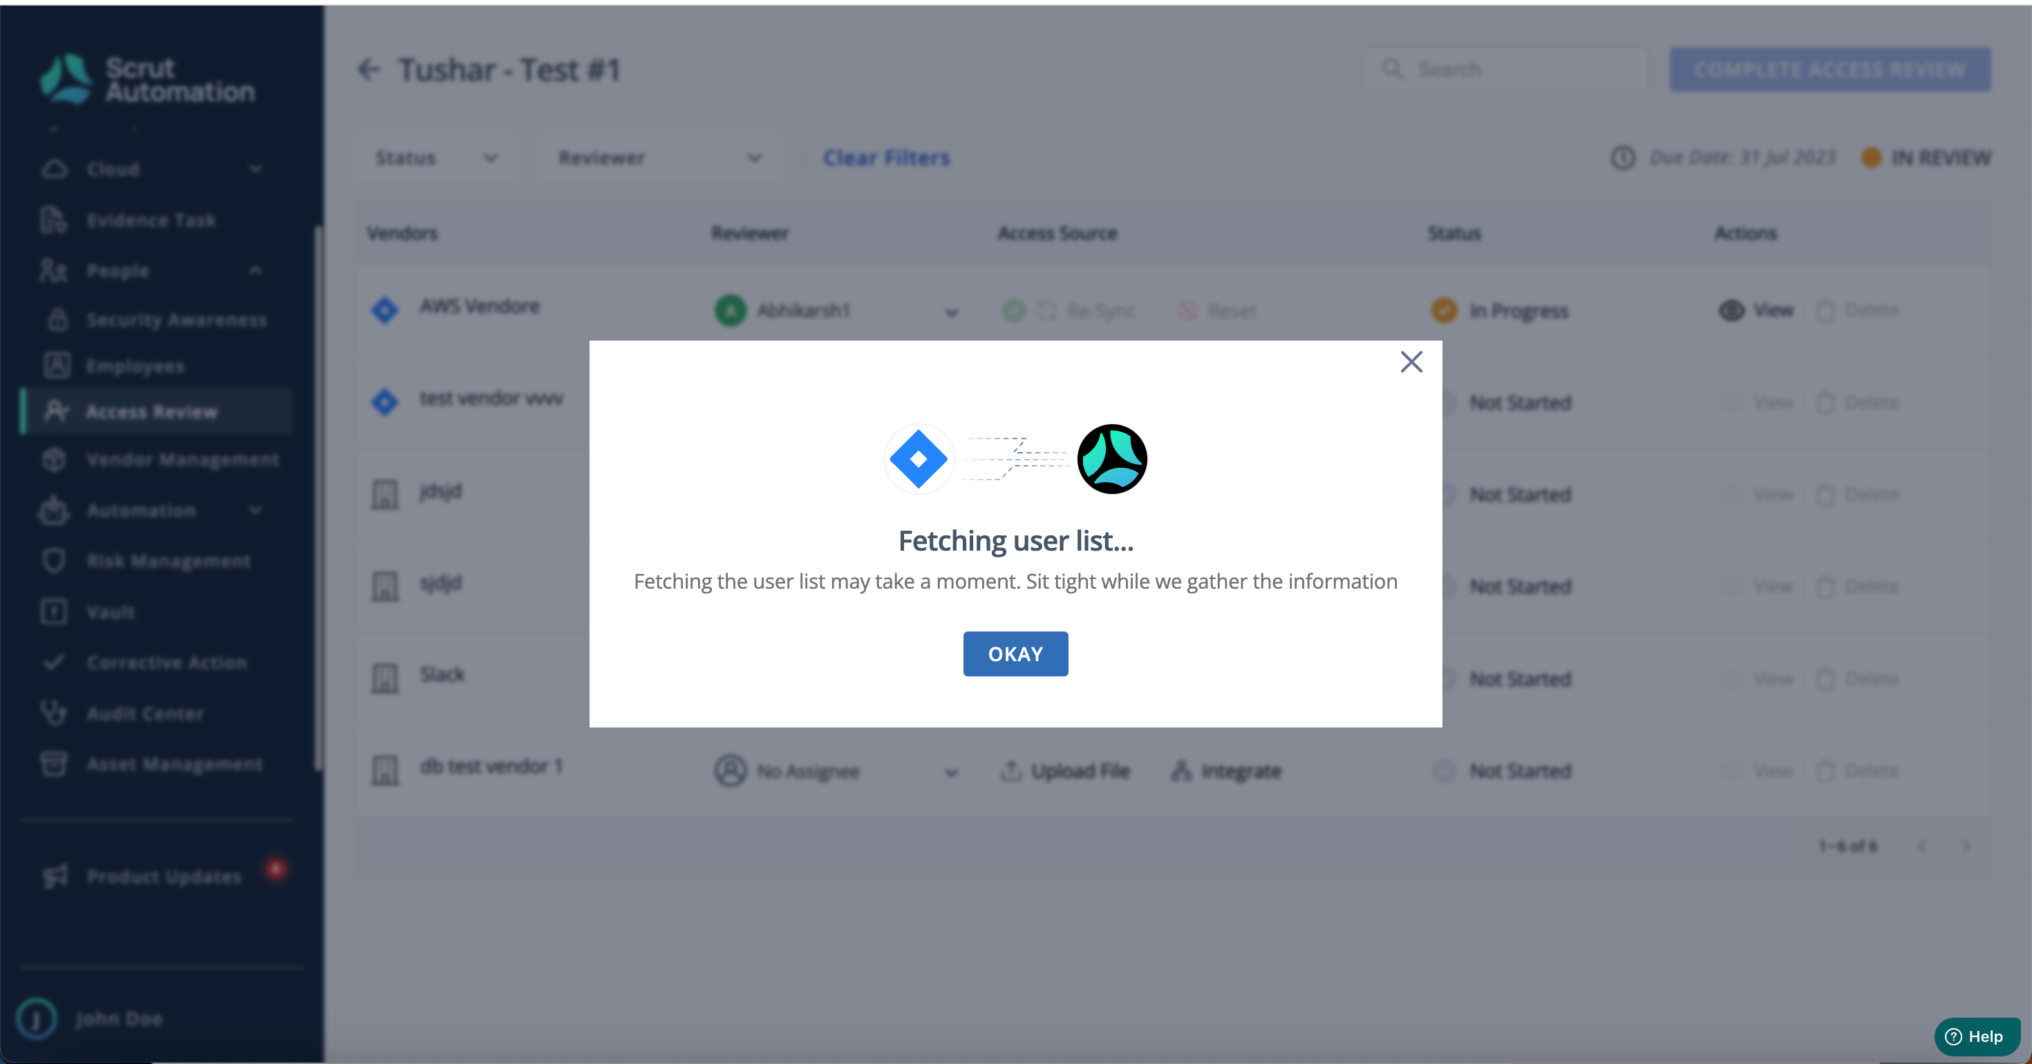Click View in the jdsjd row
Image resolution: width=2032 pixels, height=1064 pixels.
[x=1758, y=495]
